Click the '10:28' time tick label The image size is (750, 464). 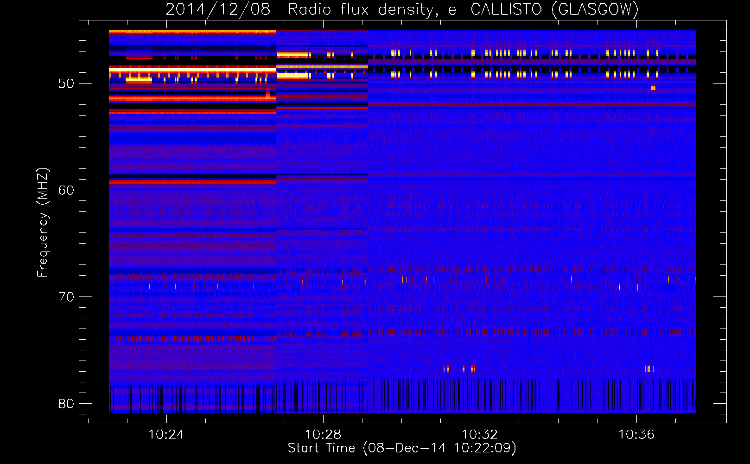coord(323,434)
